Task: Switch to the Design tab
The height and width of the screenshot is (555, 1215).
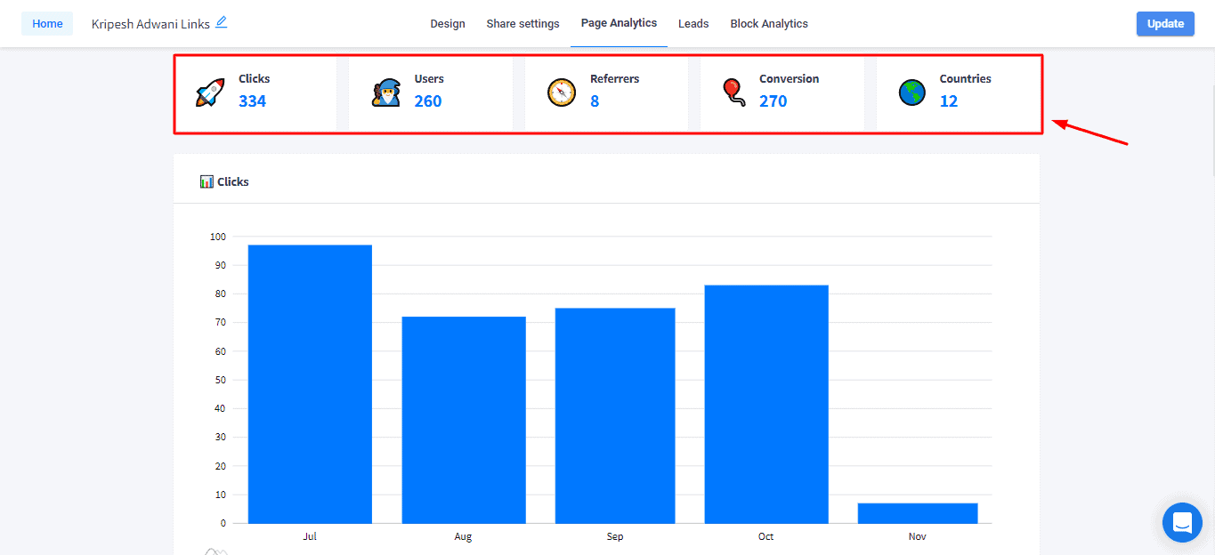Action: pos(448,24)
